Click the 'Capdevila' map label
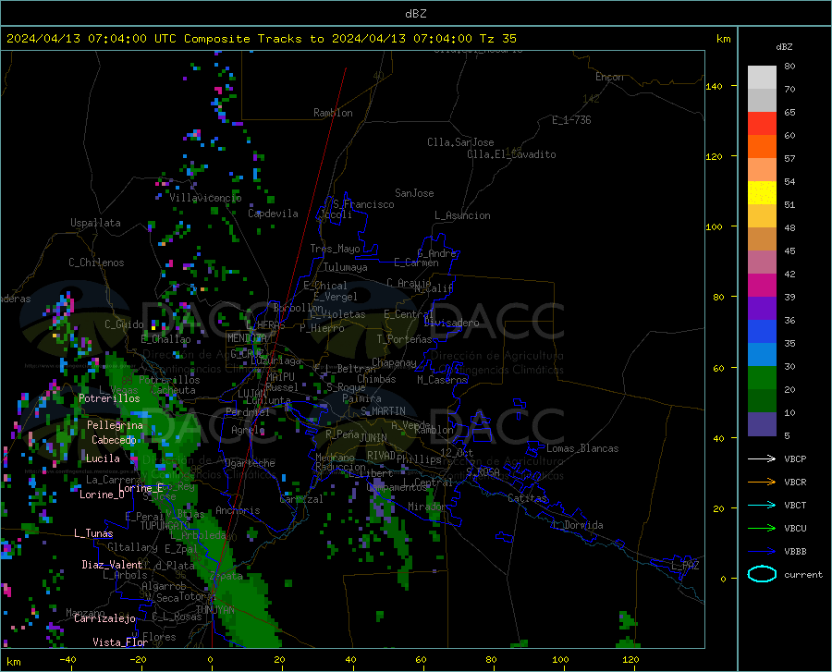Viewport: 832px width, 672px height. pyautogui.click(x=273, y=214)
